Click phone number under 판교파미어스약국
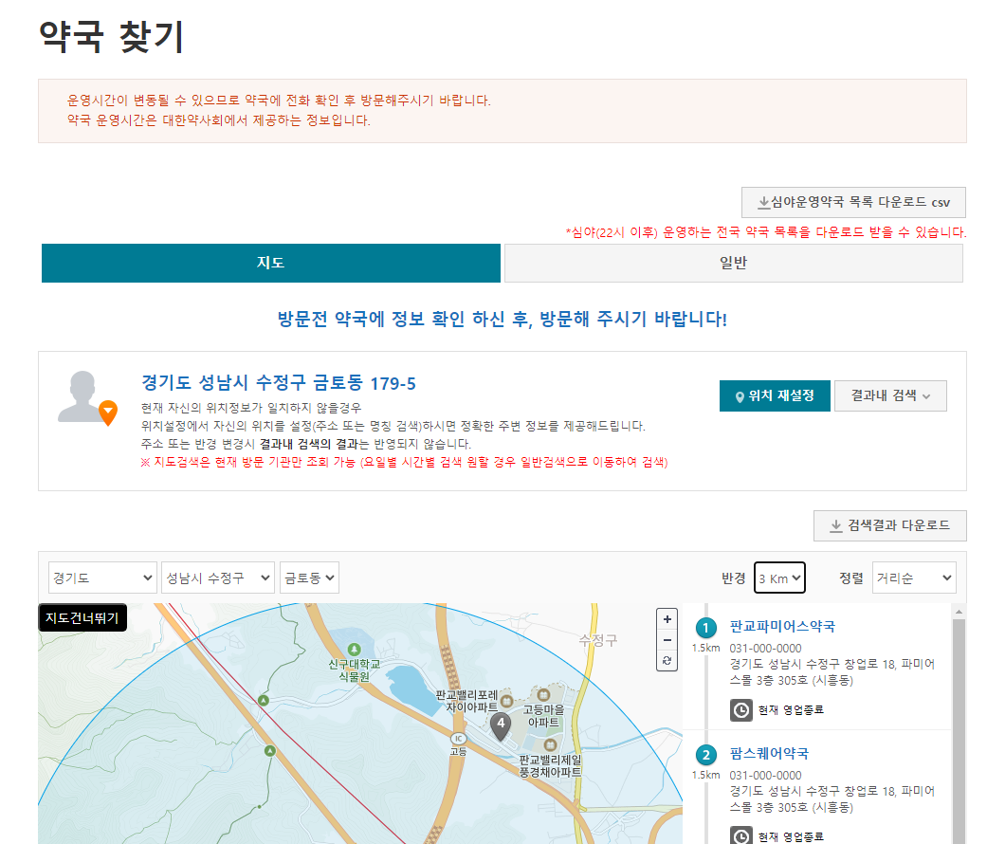This screenshot has width=987, height=844. tap(765, 649)
